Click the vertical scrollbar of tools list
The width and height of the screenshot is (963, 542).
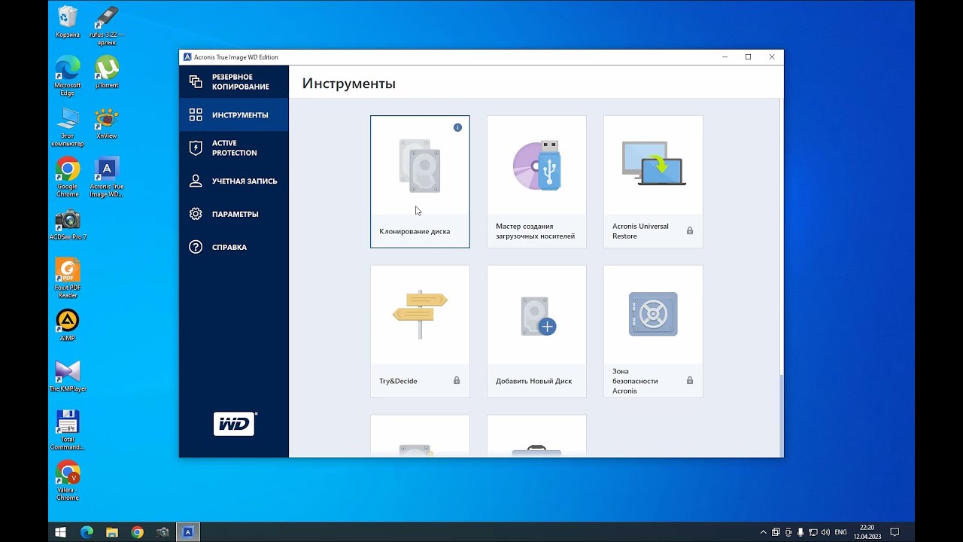780,414
